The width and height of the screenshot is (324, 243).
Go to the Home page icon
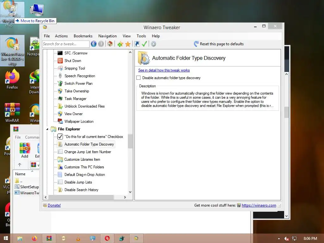pyautogui.click(x=110, y=44)
